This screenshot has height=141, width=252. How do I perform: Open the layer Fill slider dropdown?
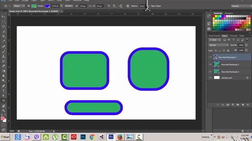[x=246, y=51]
